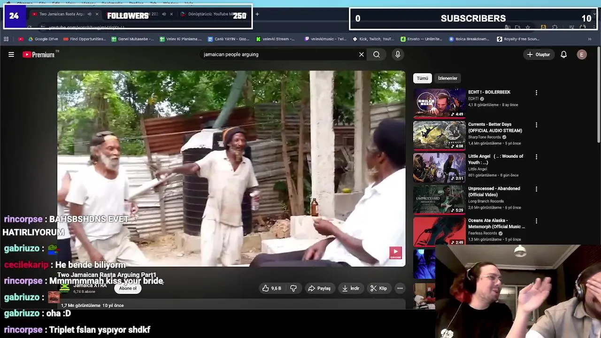601x338 pixels.
Task: Open bookmark apps grid icon
Action: tap(6, 39)
